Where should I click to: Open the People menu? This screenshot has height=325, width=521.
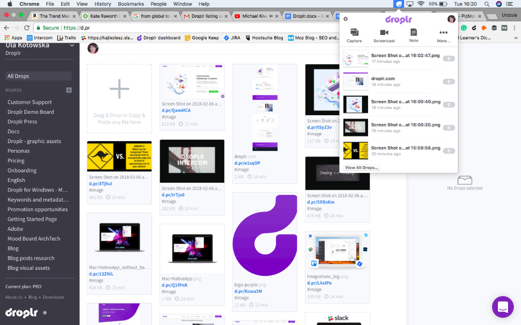(158, 4)
